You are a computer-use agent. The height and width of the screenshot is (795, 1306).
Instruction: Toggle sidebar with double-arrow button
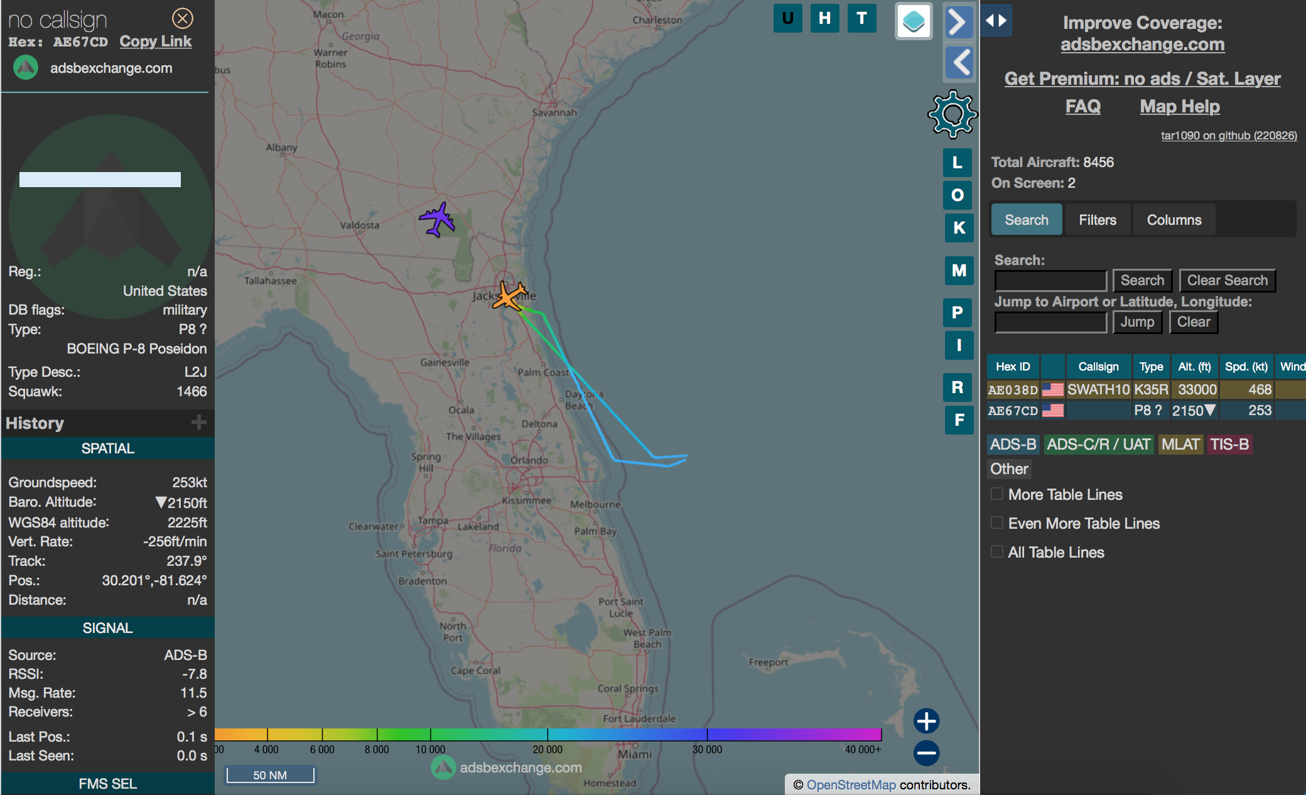coord(996,21)
